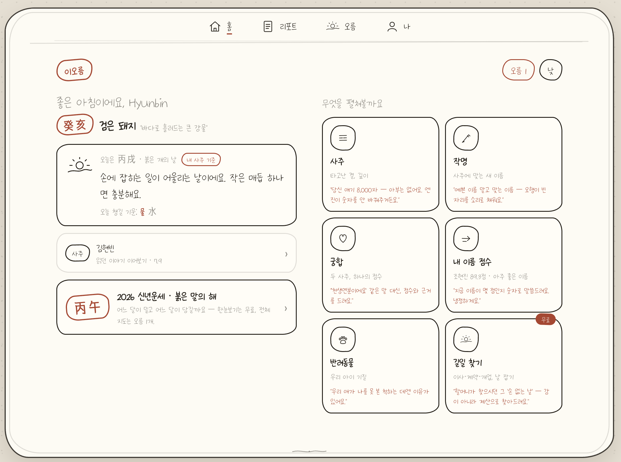This screenshot has width=621, height=462.
Task: Click the 이오름 logo badge
Action: pos(74,70)
